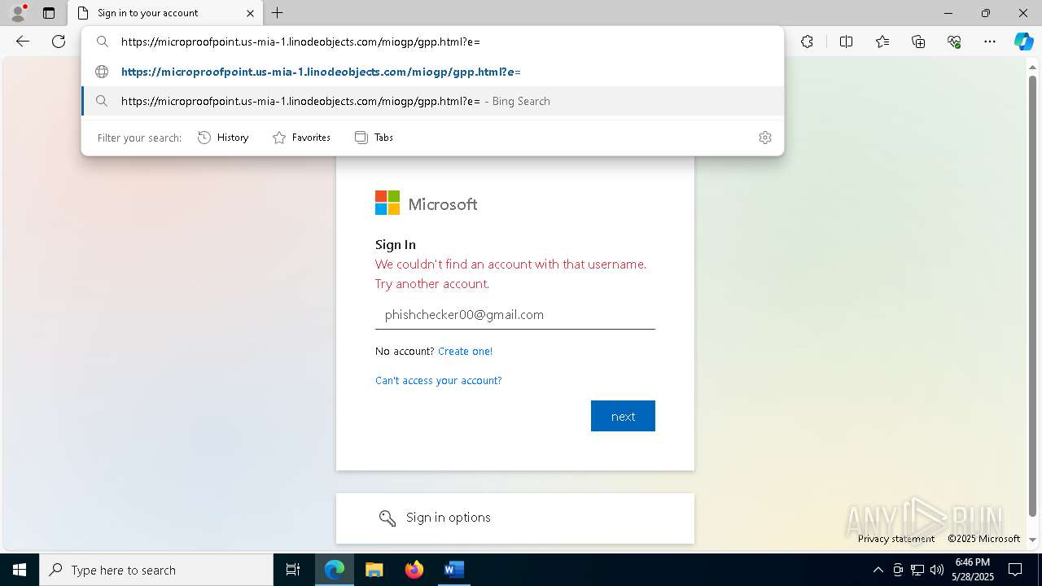Filter search by Favorites
Viewport: 1042px width, 586px height.
301,138
